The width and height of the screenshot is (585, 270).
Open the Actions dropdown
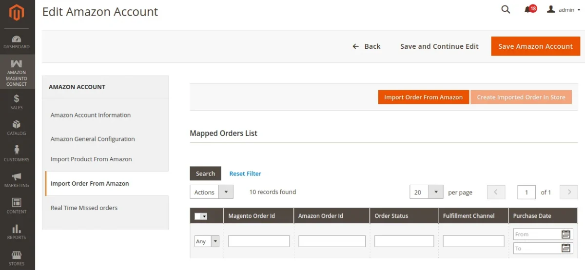tap(212, 192)
